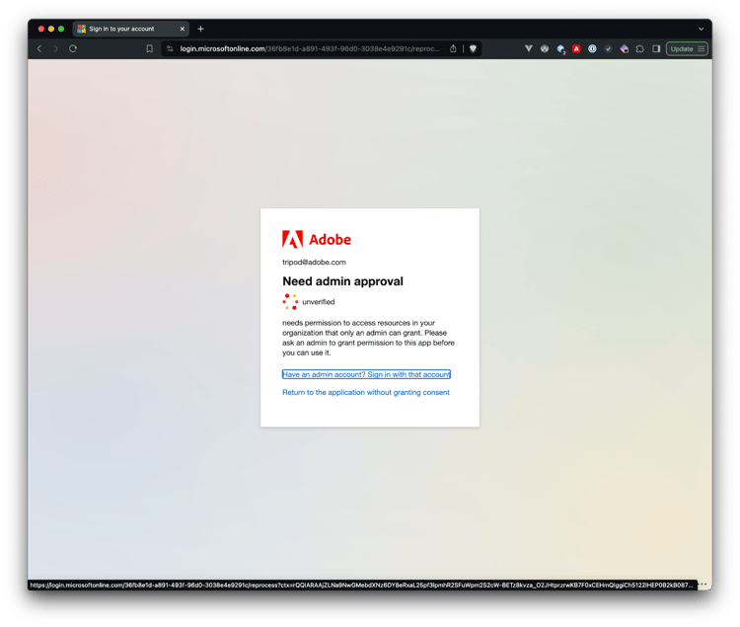
Task: Click the tripod@adobe.com email text
Action: point(314,262)
